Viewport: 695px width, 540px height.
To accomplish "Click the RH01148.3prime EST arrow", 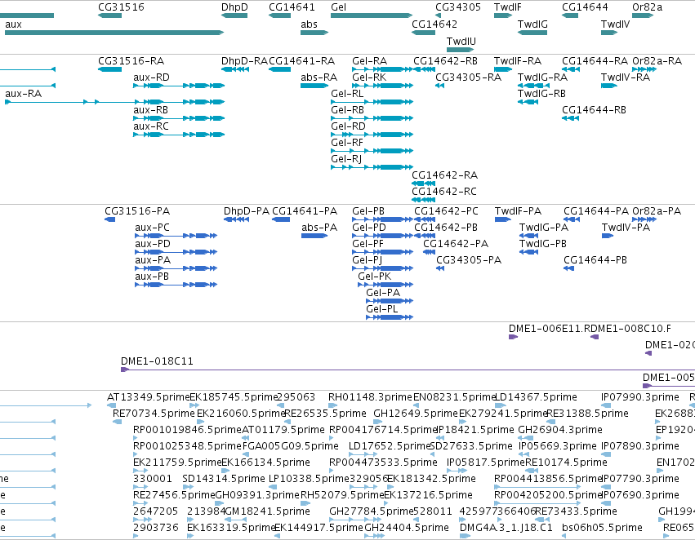I will tap(332, 405).
